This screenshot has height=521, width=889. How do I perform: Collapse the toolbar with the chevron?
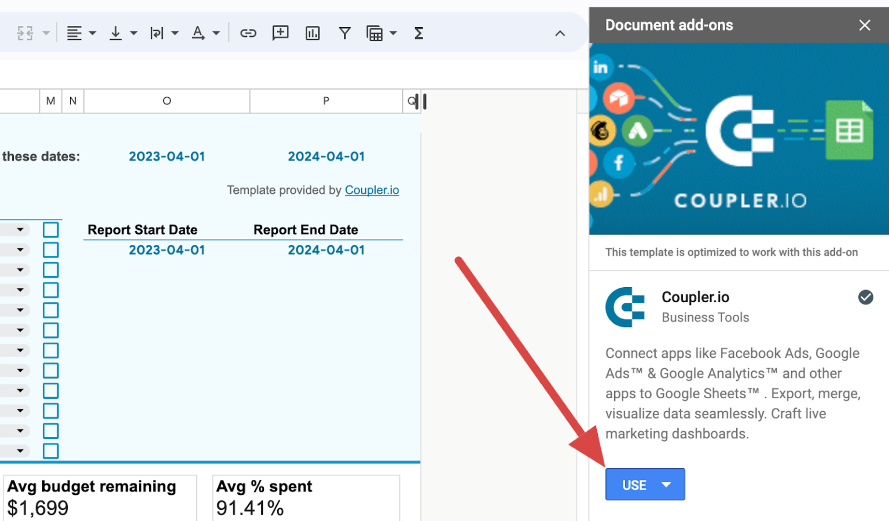(x=560, y=33)
